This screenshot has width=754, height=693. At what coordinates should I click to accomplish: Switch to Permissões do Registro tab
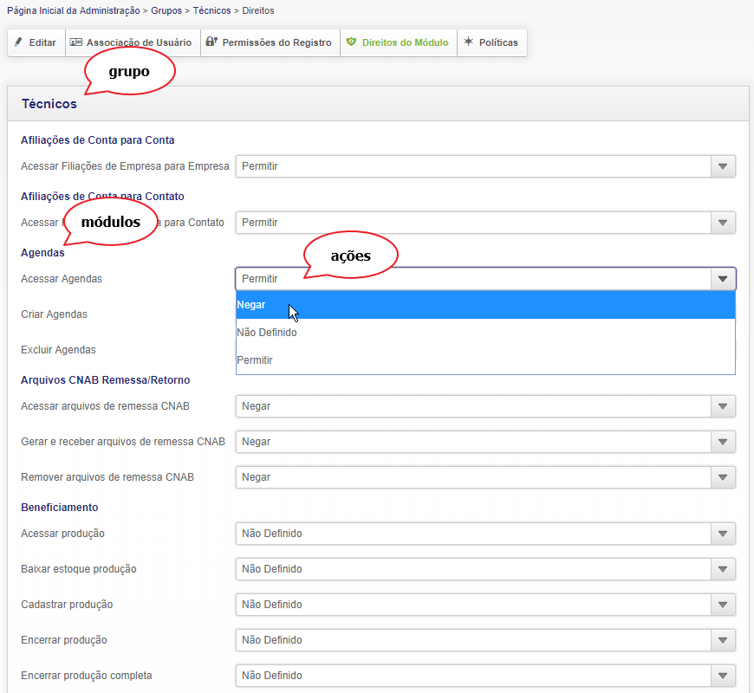click(x=276, y=42)
